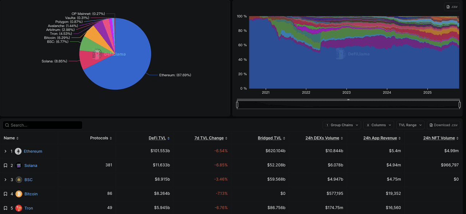Viewport: 466px width, 214px height.
Task: Sort by Name column arrows
Action: 17,138
